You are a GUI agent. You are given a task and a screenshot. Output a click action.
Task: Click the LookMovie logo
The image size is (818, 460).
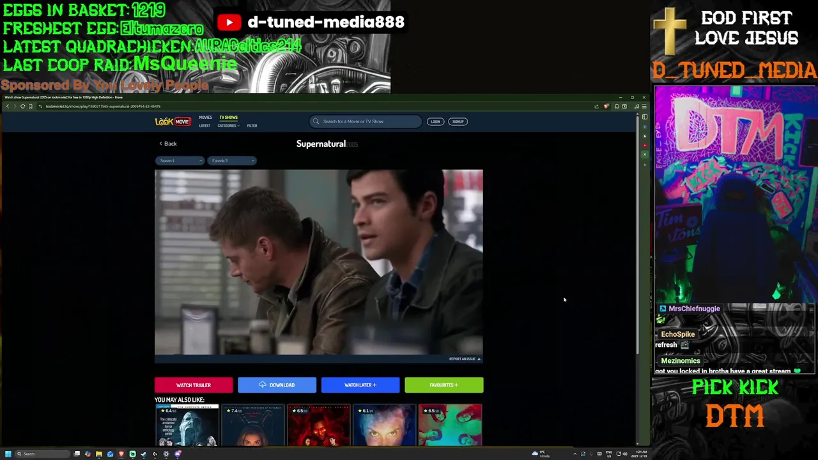click(x=173, y=121)
